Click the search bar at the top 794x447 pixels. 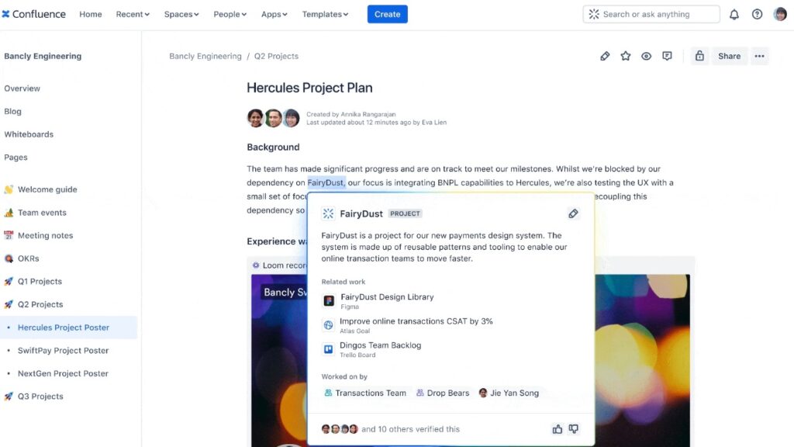[651, 13]
